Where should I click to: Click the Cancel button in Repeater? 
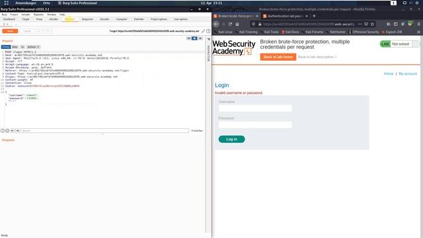(x=27, y=31)
